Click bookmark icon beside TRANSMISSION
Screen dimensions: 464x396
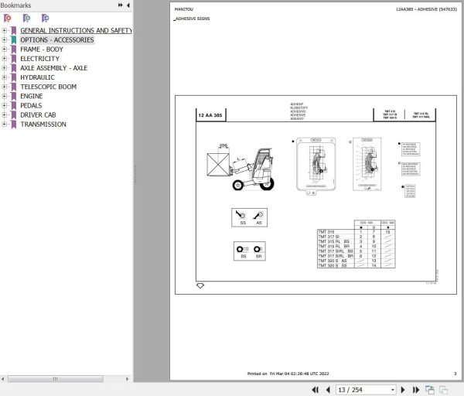14,124
